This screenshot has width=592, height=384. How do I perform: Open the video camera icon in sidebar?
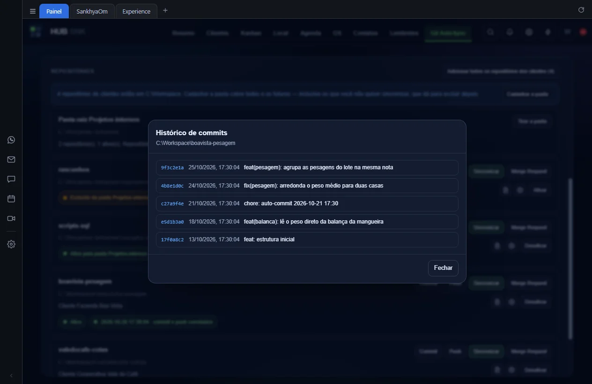click(11, 218)
